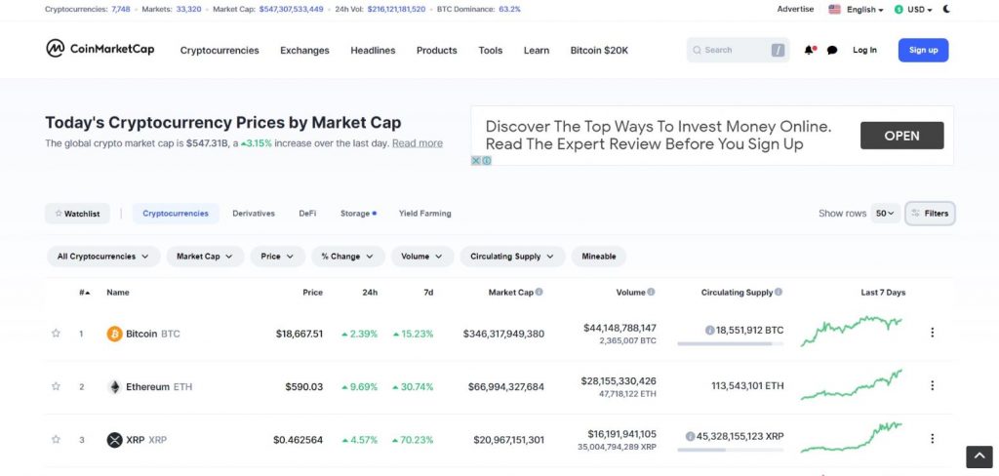
Task: Click the Bitcoin circulating supply progress bar
Action: 730,343
